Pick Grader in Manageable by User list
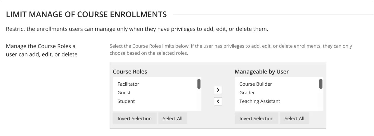This screenshot has height=136, width=374. [247, 93]
